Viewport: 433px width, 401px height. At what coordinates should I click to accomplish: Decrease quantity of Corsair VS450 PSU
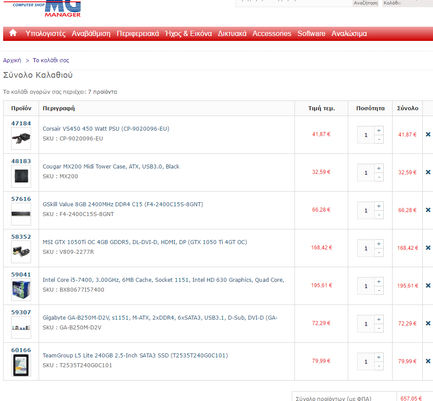379,139
